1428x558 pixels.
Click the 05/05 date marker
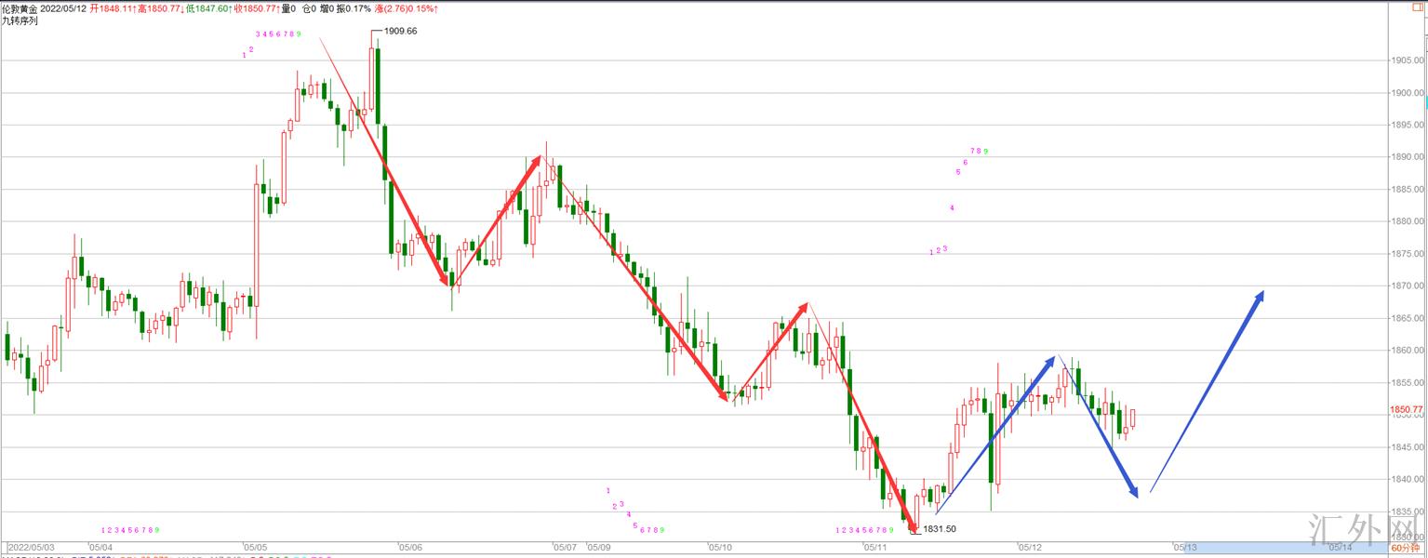coord(255,548)
